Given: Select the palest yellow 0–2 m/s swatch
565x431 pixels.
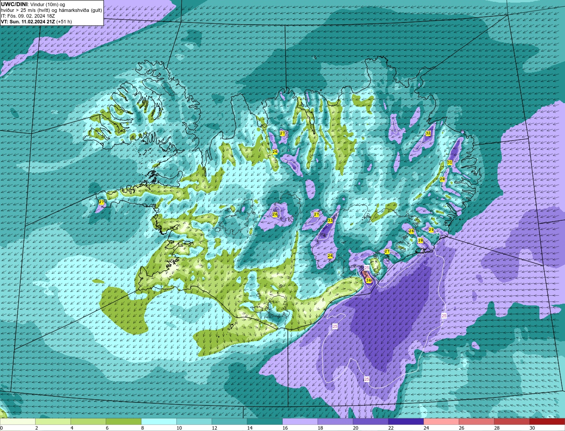Looking at the screenshot, I should coord(18,422).
